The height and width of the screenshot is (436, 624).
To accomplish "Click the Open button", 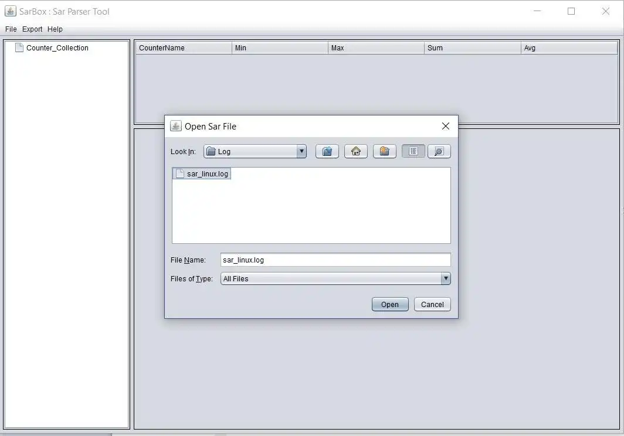I will [390, 304].
